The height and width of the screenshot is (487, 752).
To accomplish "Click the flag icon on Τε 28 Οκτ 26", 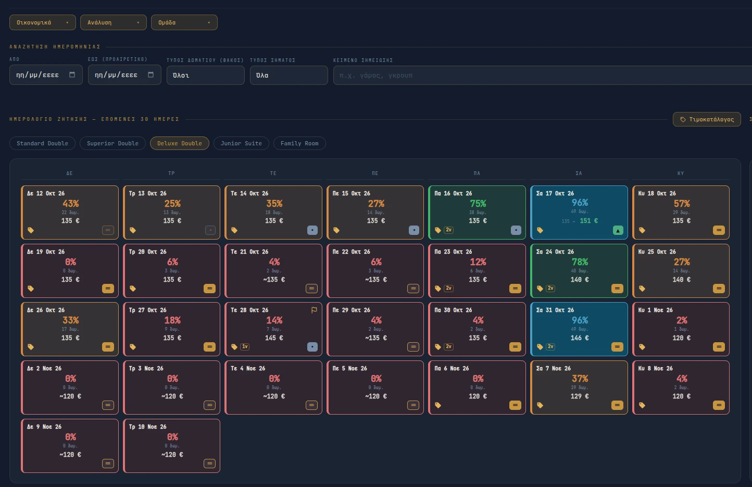I will point(314,310).
